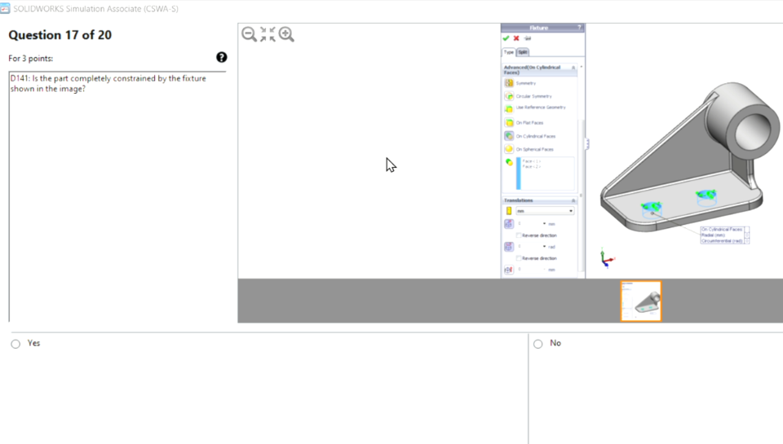783x444 pixels.
Task: Click the bracket image thumbnail
Action: coord(641,301)
